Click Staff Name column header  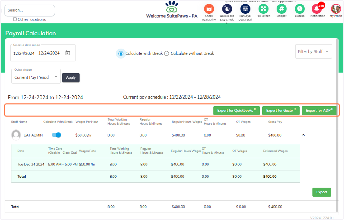[19, 122]
